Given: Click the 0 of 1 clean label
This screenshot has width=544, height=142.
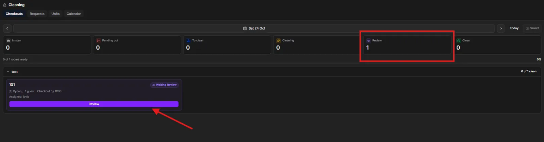Looking at the screenshot, I should tap(529, 71).
